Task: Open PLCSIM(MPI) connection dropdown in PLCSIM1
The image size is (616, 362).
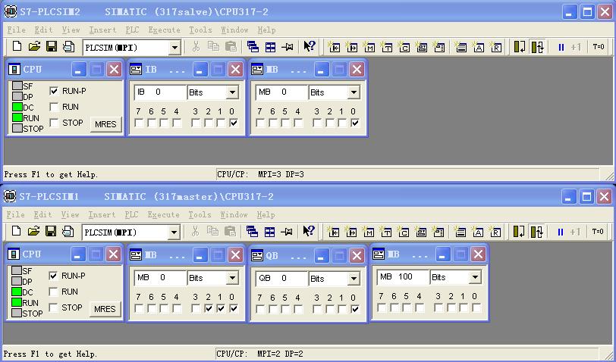Action: (x=174, y=232)
